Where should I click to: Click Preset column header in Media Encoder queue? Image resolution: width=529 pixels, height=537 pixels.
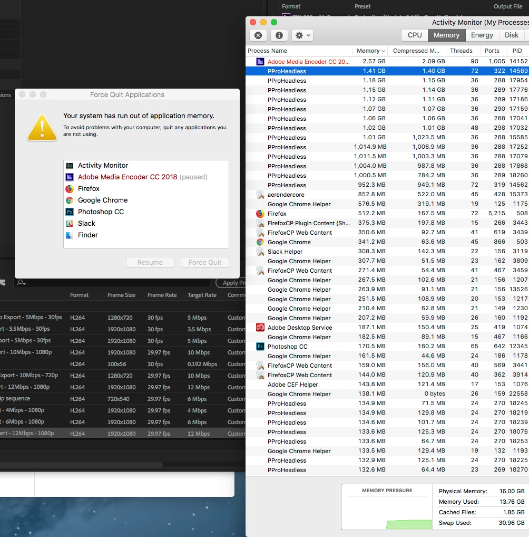[363, 6]
